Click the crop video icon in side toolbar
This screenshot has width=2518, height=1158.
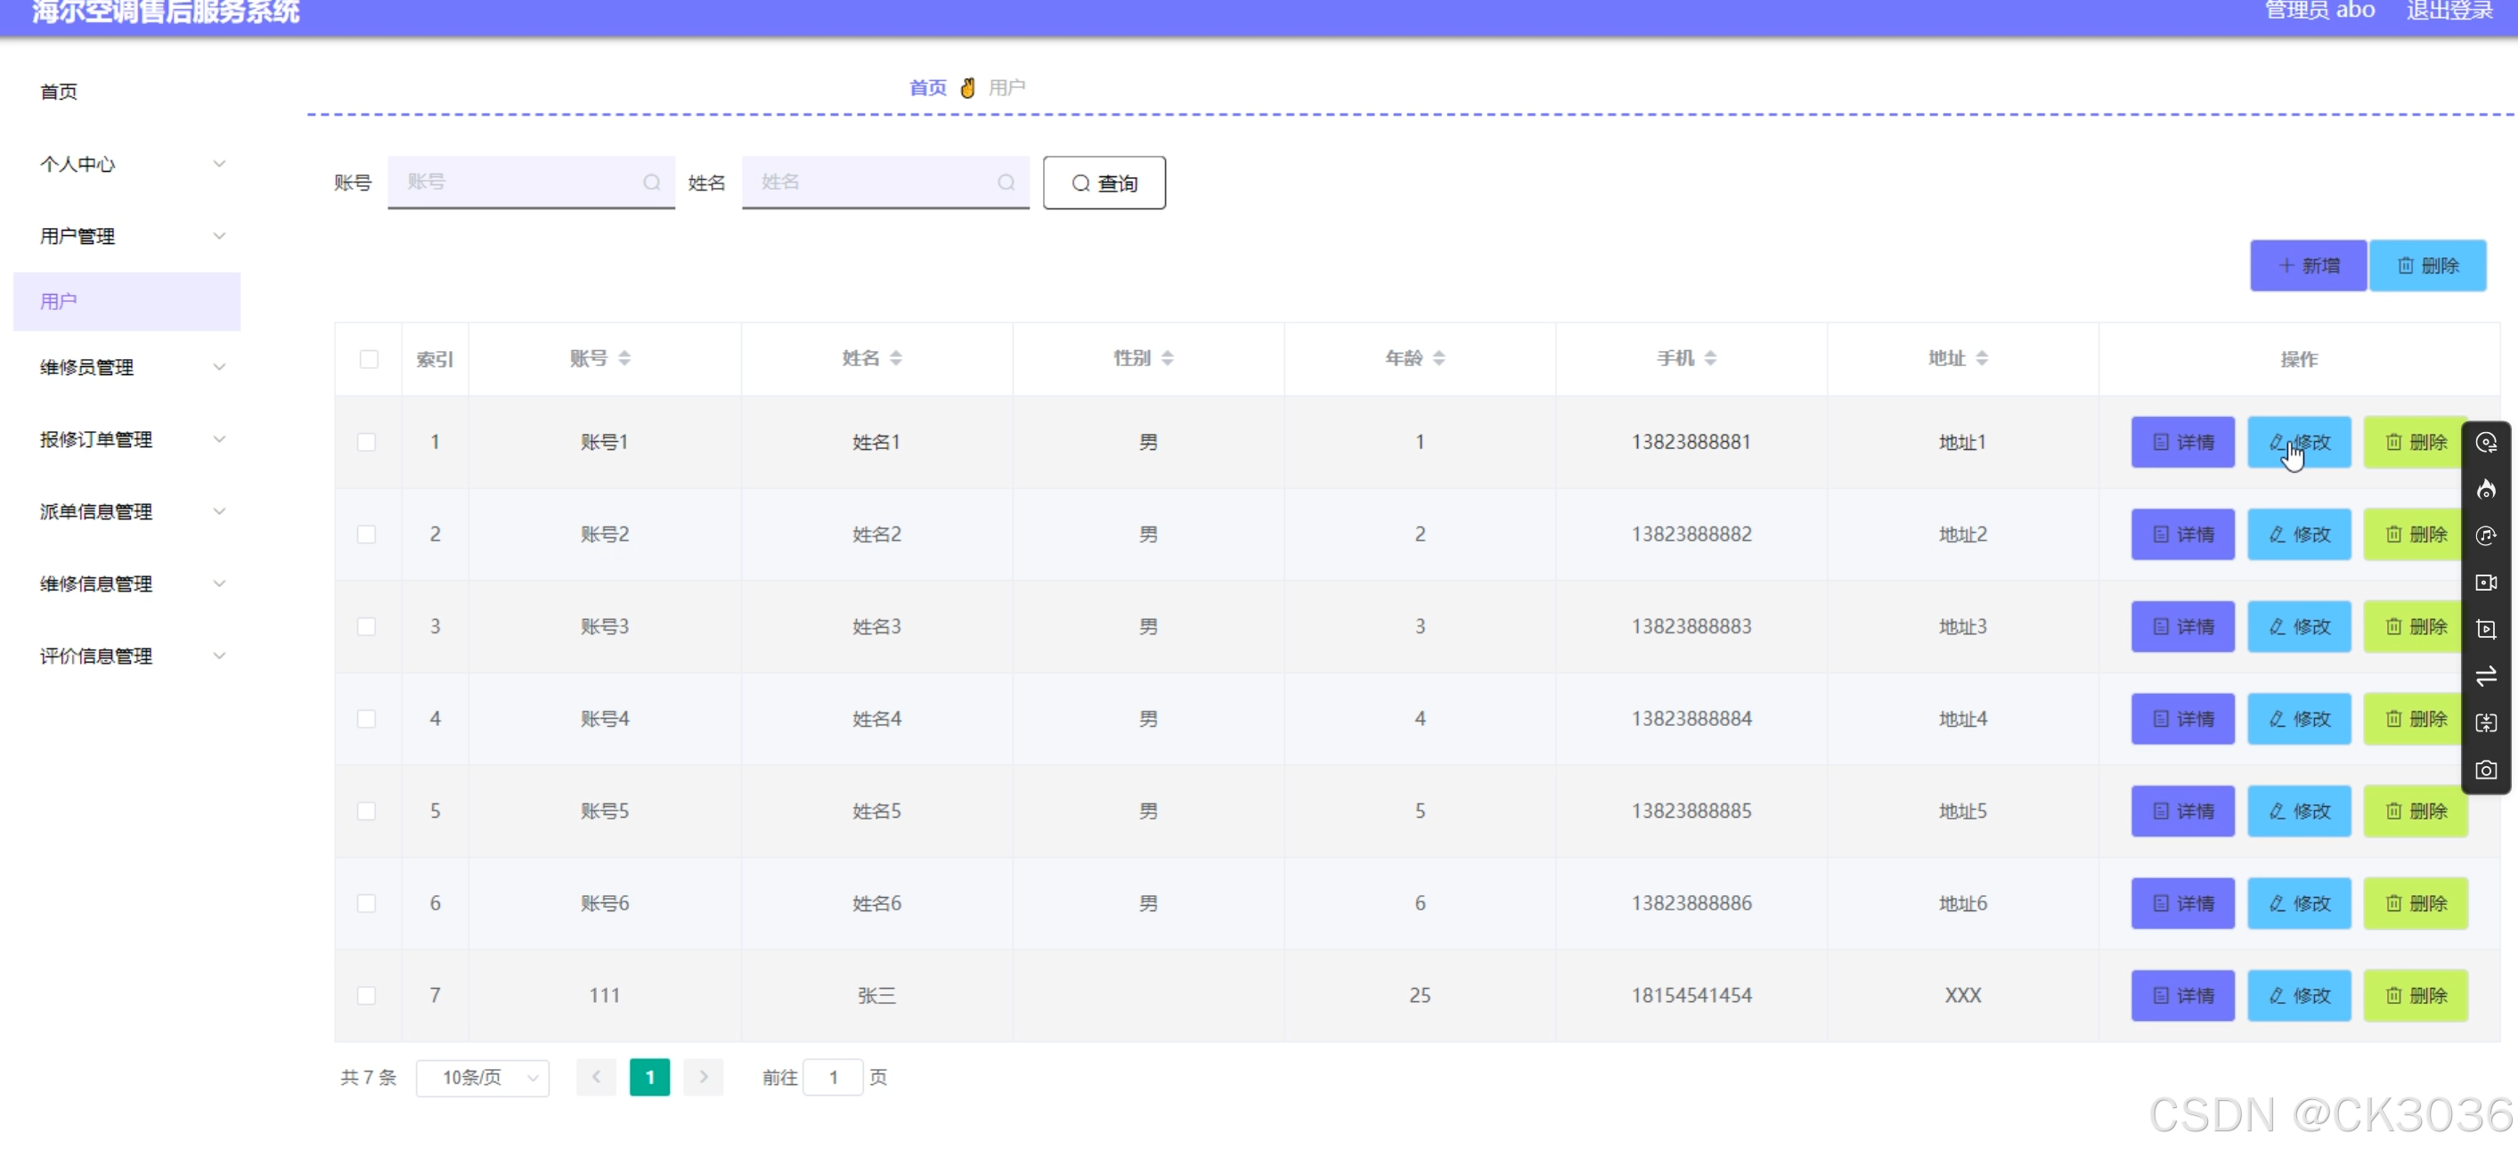pos(2486,629)
